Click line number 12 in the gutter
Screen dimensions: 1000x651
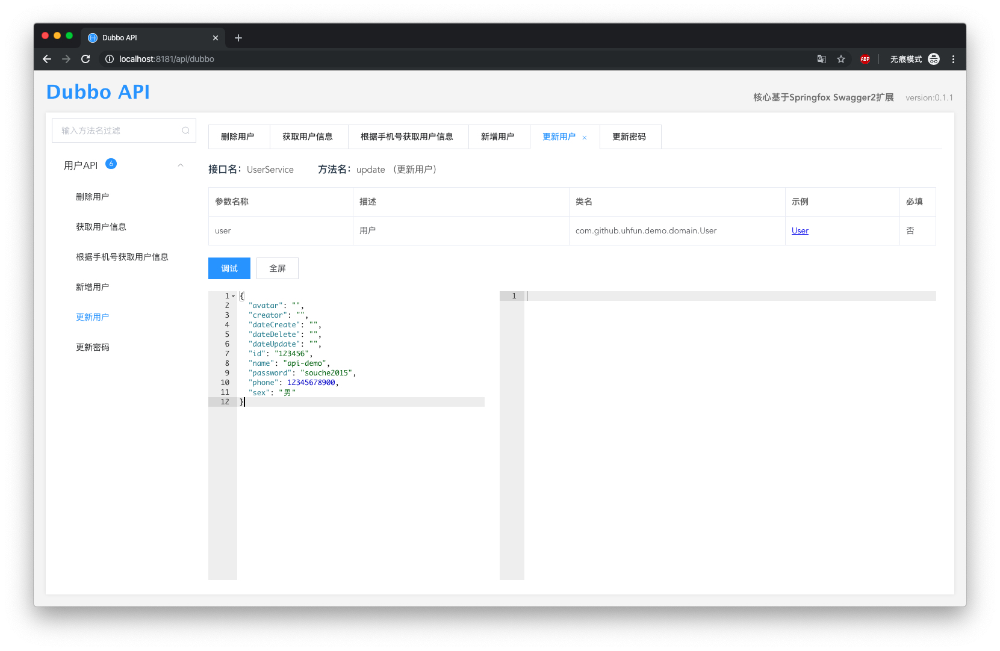click(225, 402)
